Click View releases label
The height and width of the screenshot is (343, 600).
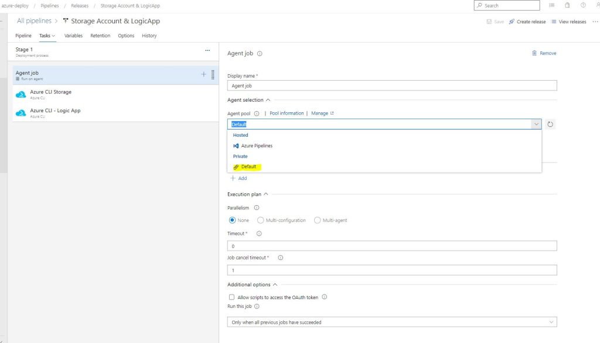[x=572, y=22]
